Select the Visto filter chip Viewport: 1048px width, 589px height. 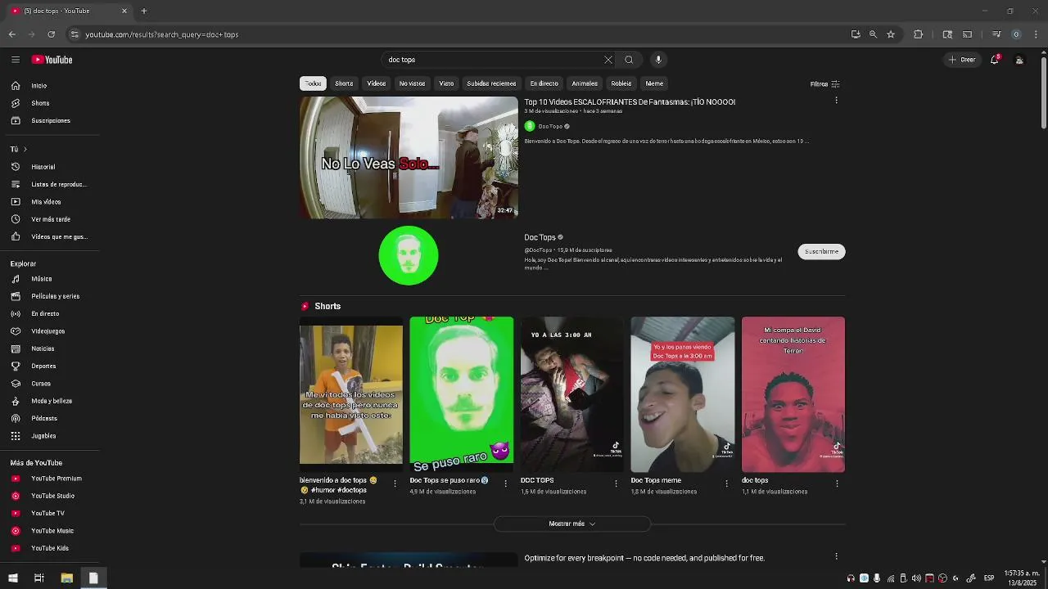(446, 83)
